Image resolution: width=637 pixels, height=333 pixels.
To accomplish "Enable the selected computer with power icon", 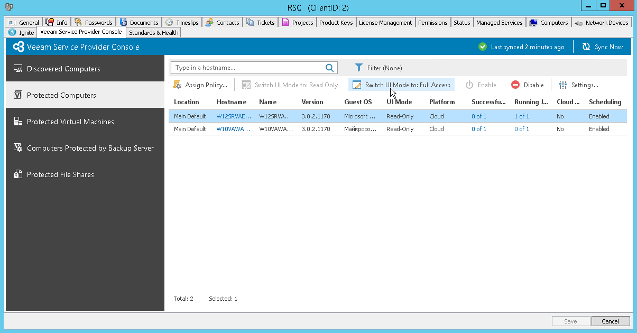I will click(x=469, y=85).
